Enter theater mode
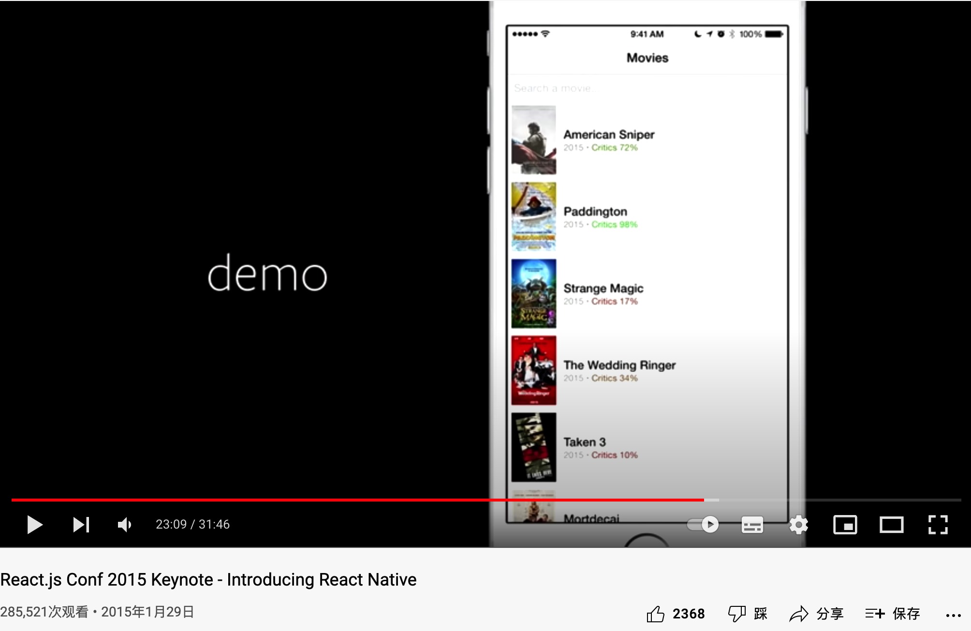971x631 pixels. (891, 524)
